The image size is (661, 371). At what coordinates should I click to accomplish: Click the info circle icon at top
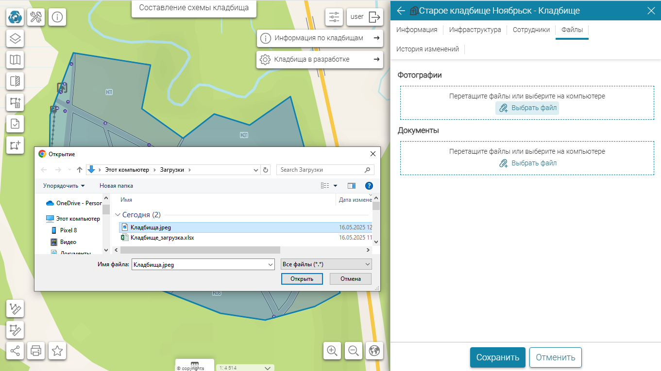coord(57,17)
